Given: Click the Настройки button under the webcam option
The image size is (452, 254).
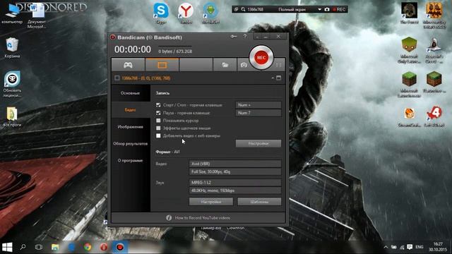Looking at the screenshot, I should (258, 143).
